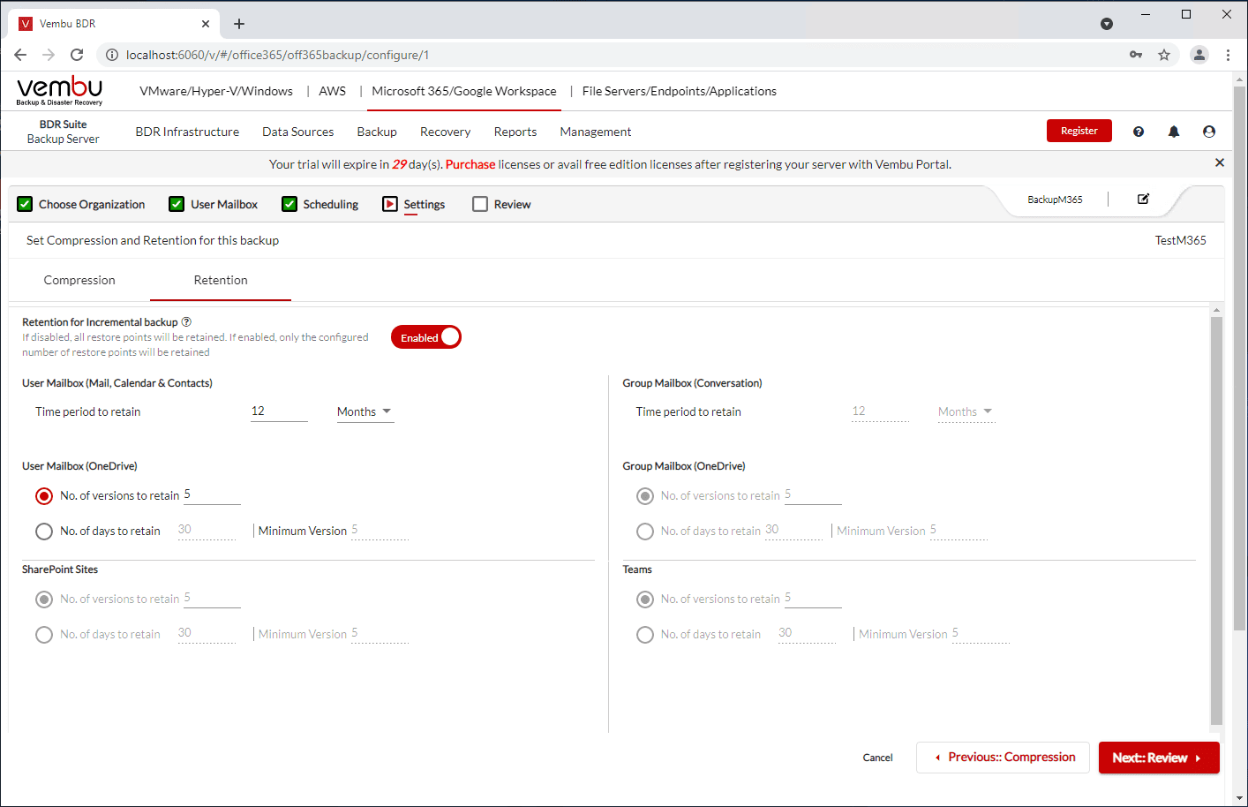Screen dimensions: 1248x807
Task: Open the User Mailbox Months dropdown
Action: 365,412
